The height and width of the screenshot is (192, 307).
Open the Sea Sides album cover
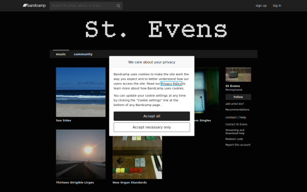tap(81, 92)
